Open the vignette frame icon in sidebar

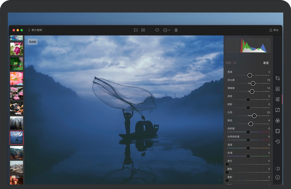coord(278,131)
